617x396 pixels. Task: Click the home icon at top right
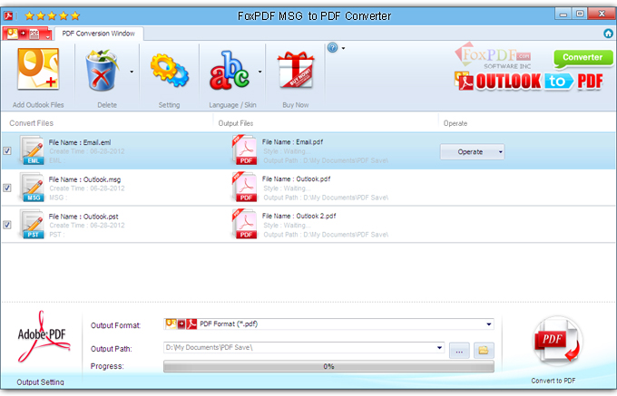tap(608, 34)
